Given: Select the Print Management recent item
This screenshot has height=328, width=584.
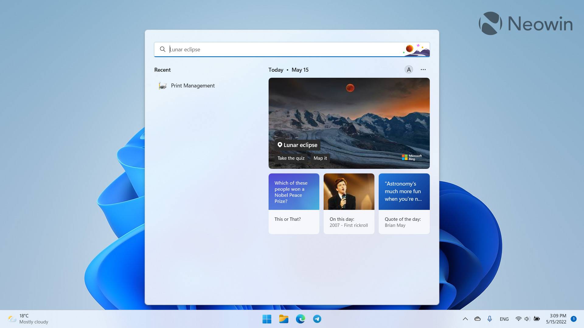Looking at the screenshot, I should pyautogui.click(x=193, y=85).
